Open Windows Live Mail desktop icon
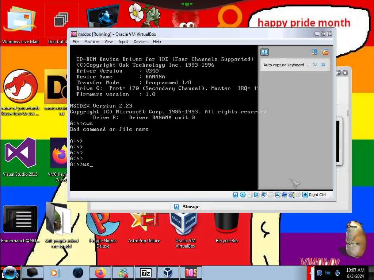This screenshot has width=374, height=280. click(20, 24)
